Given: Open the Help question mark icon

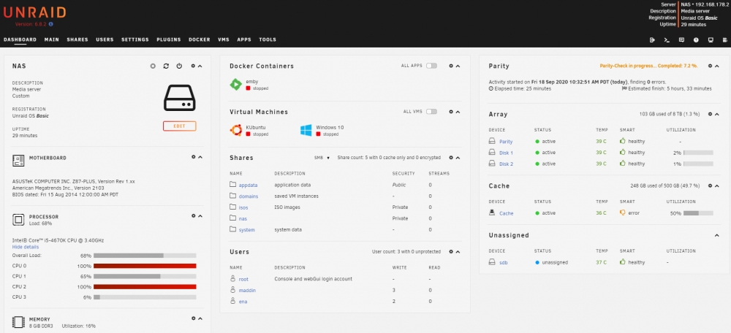Looking at the screenshot, I should tap(696, 40).
